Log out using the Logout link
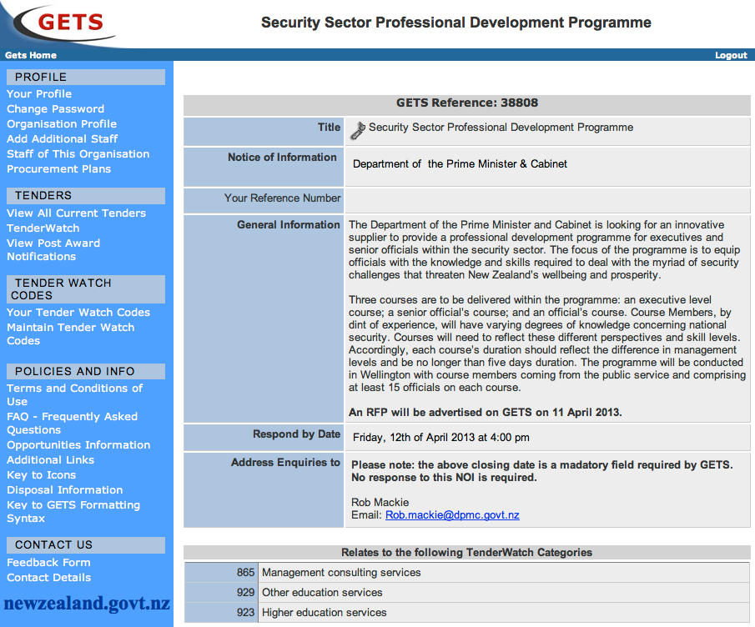The height and width of the screenshot is (627, 755). 731,55
